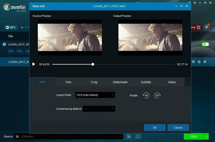Open the main window tray dropdown arrow
The image size is (215, 142).
[x=195, y=3]
